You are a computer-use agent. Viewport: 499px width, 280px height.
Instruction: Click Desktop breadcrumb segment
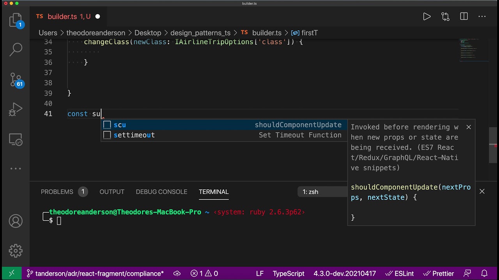(x=148, y=33)
